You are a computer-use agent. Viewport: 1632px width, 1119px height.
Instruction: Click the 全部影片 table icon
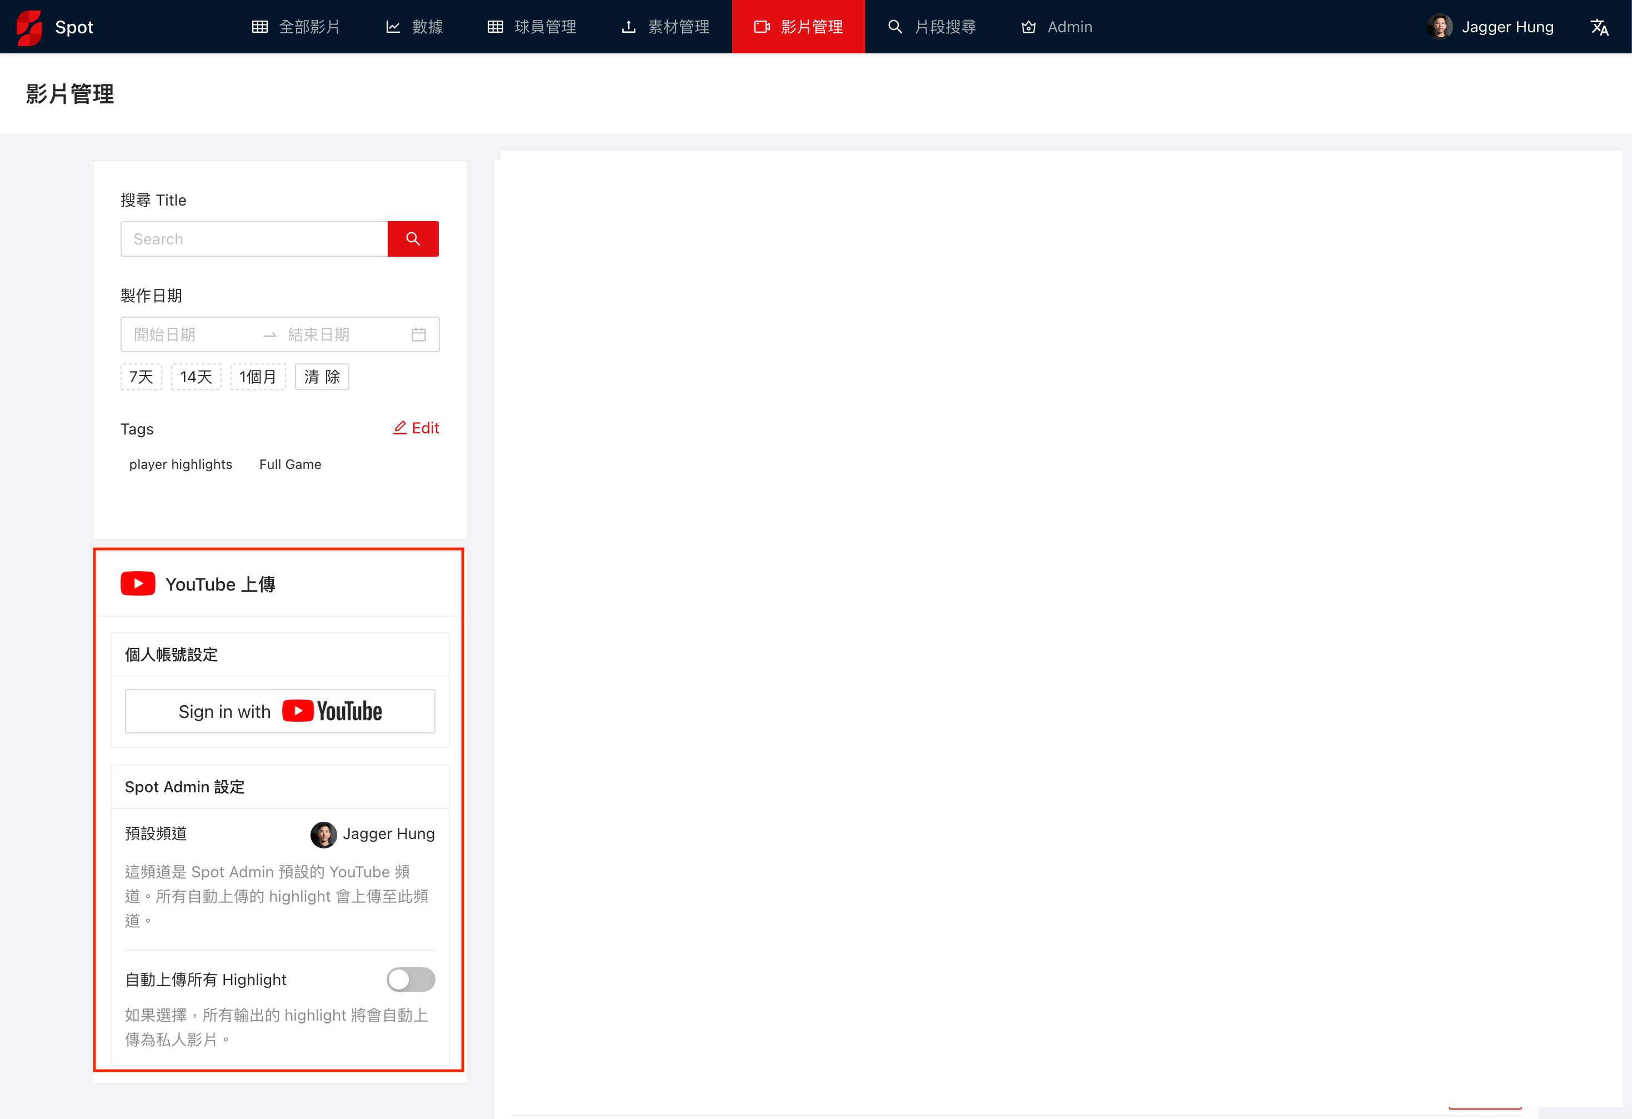tap(260, 27)
